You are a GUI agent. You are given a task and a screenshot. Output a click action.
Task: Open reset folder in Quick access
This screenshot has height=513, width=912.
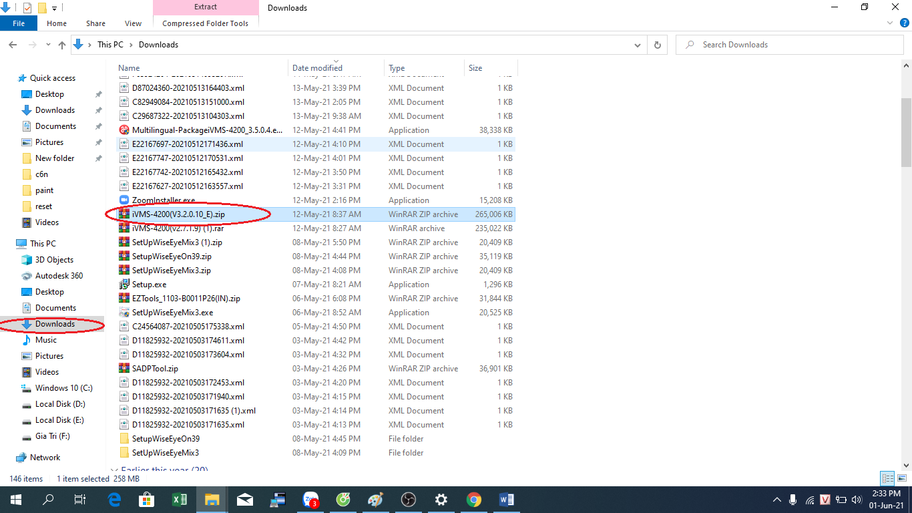click(x=43, y=206)
